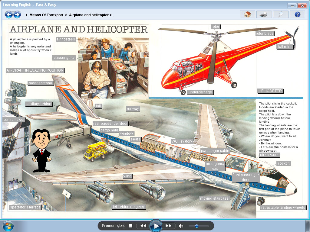
Task: Select the Airplane and helicopter breadcrumb
Action: point(89,15)
